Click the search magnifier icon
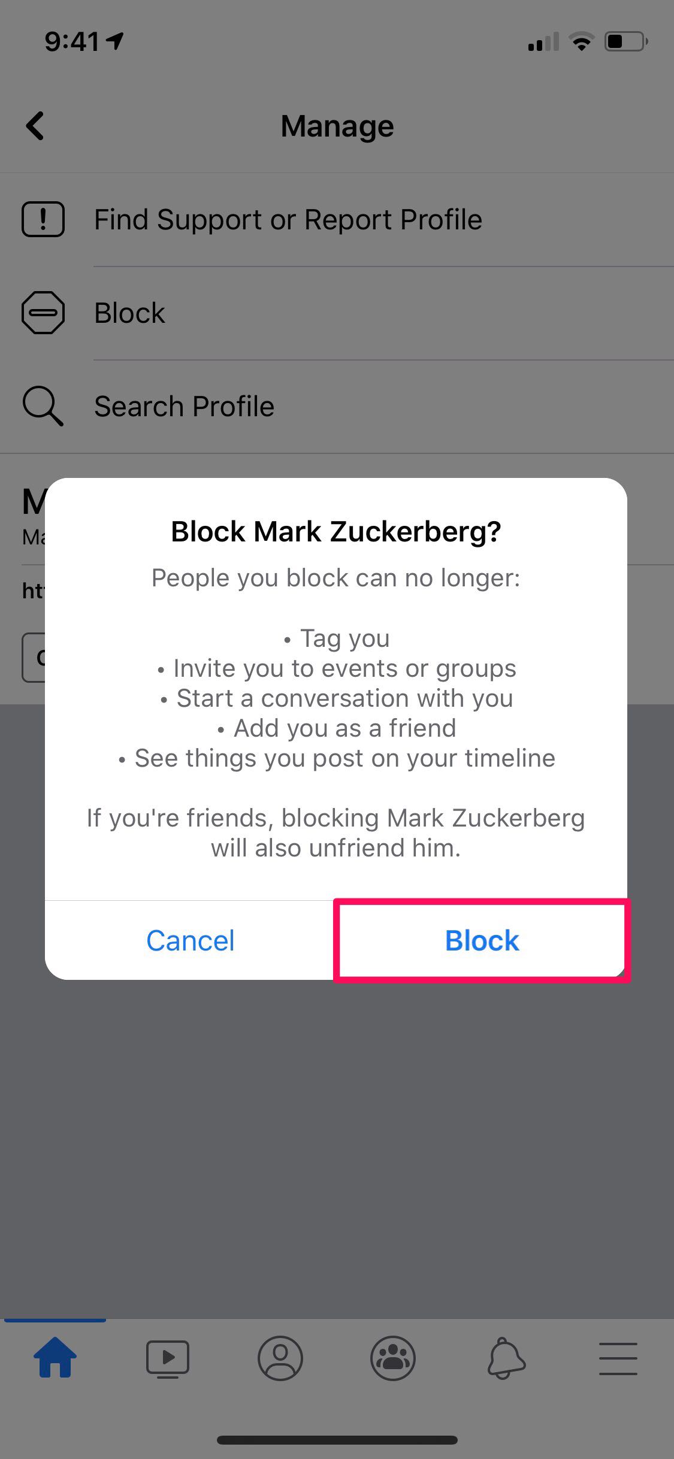Screen dimensions: 674x1459 [43, 406]
